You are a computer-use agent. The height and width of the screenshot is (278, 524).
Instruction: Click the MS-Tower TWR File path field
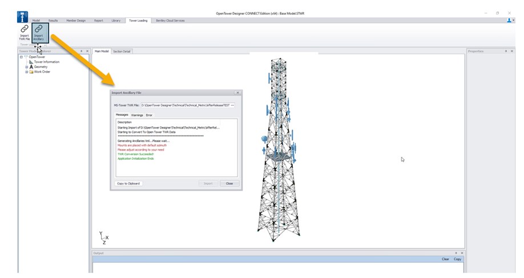click(185, 106)
